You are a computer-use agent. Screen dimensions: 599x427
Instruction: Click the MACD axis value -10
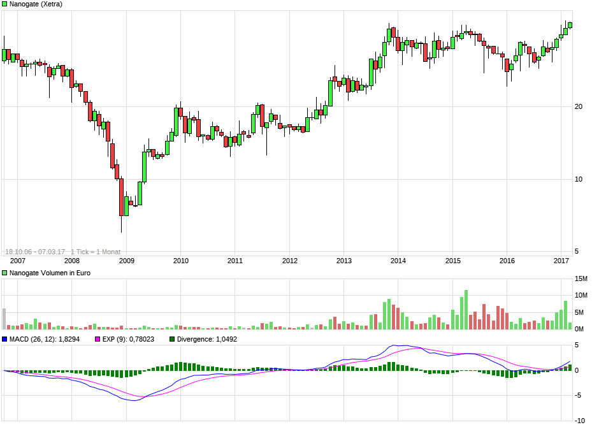click(x=581, y=421)
